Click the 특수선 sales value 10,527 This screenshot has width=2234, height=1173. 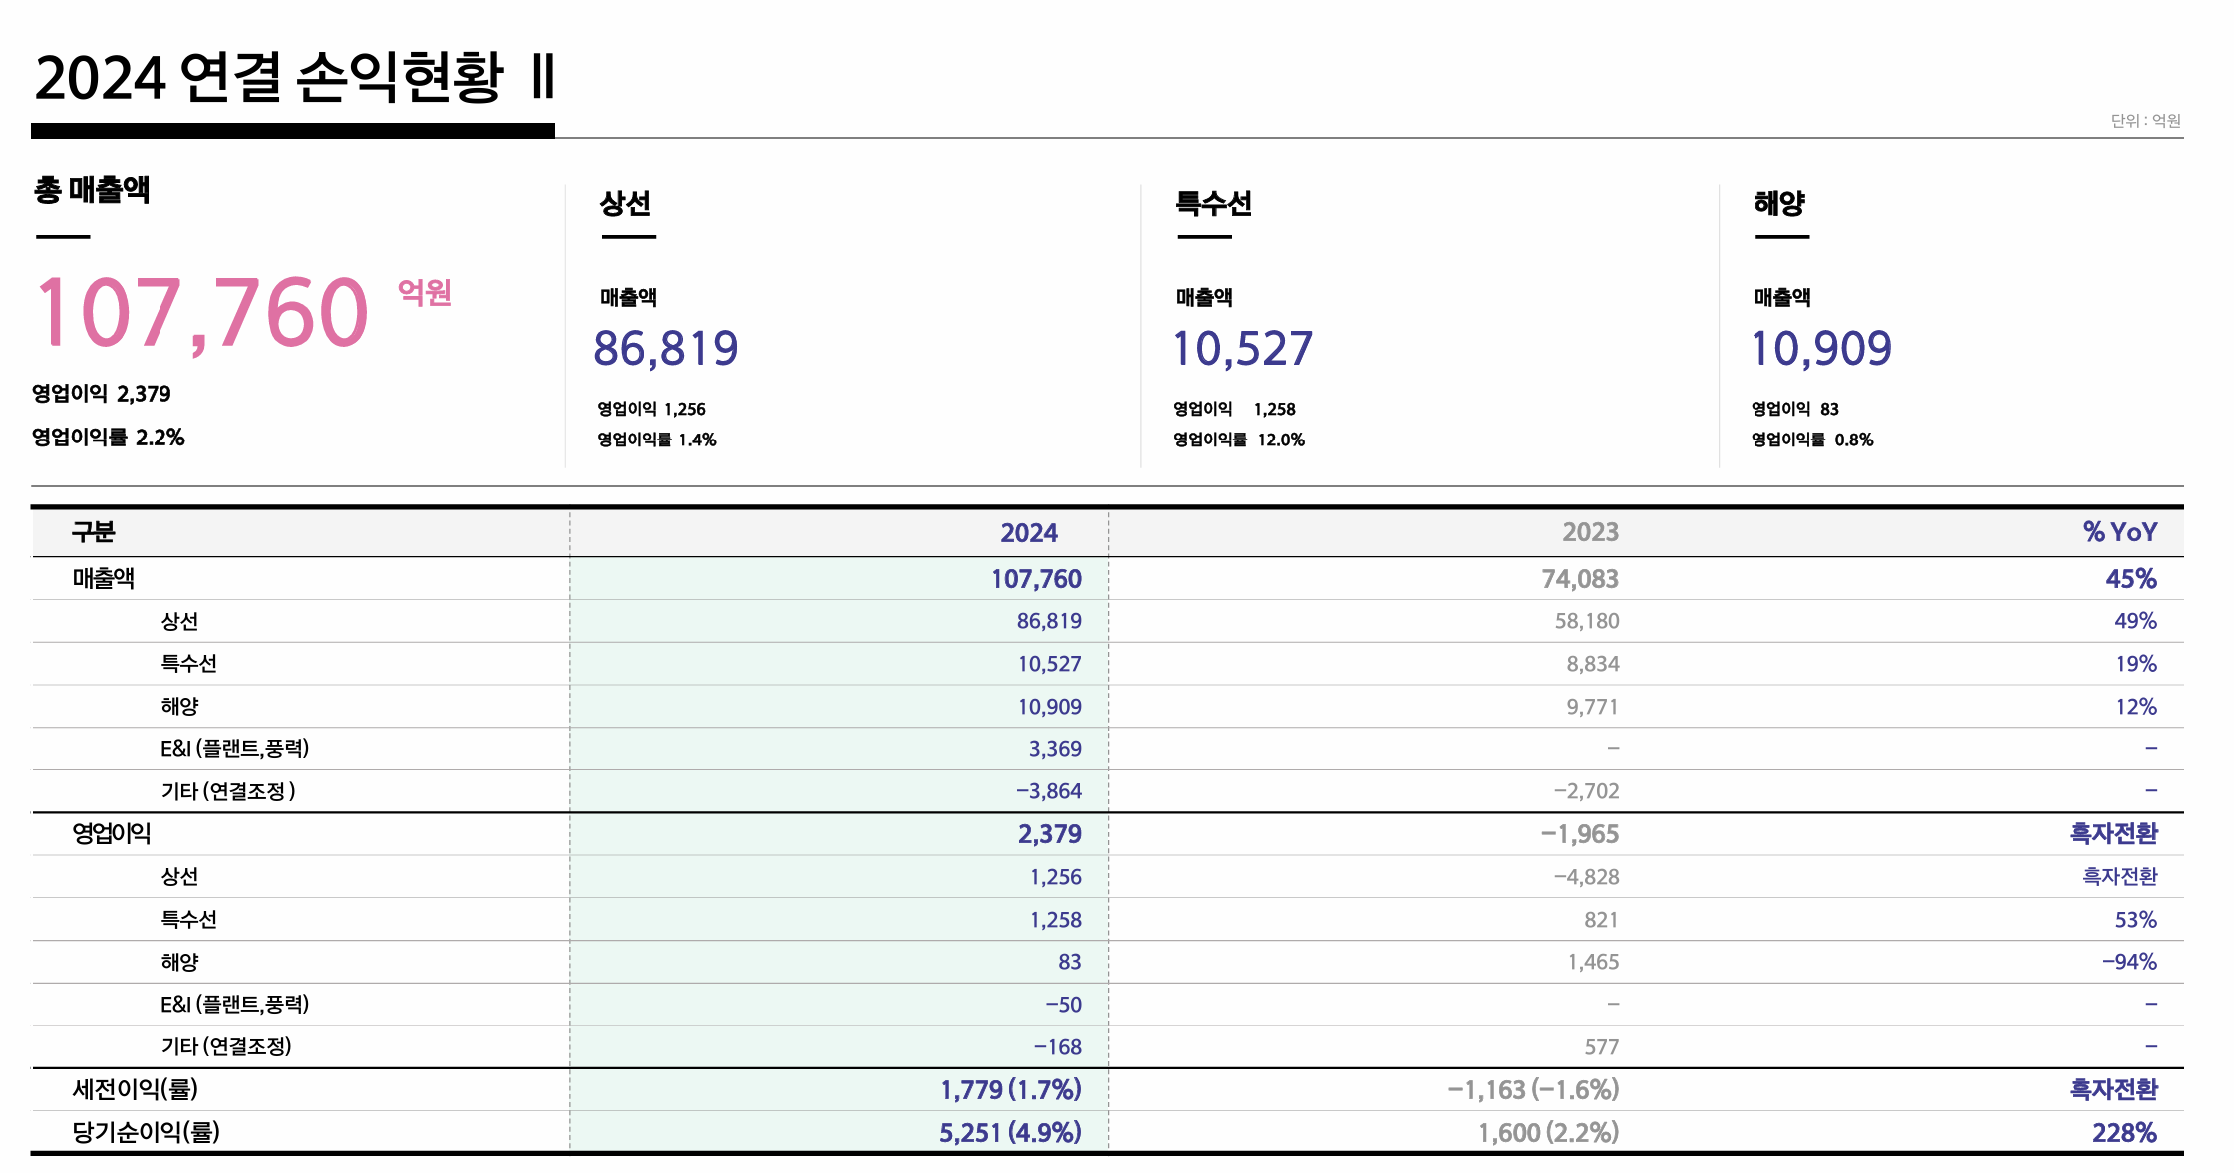coord(1242,349)
